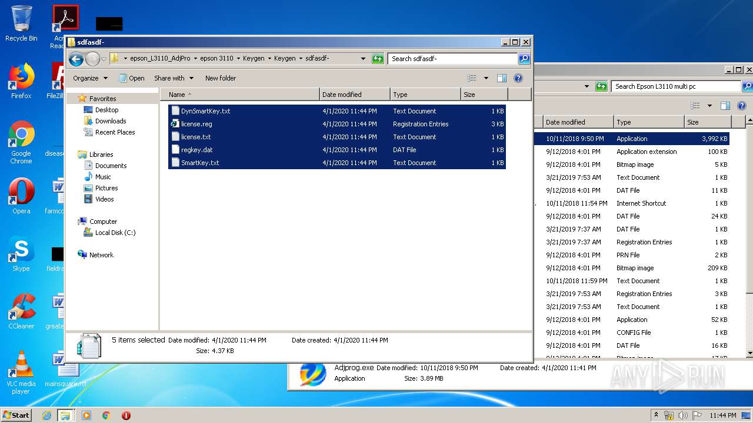Open the recent pages dropdown arrow

104,59
